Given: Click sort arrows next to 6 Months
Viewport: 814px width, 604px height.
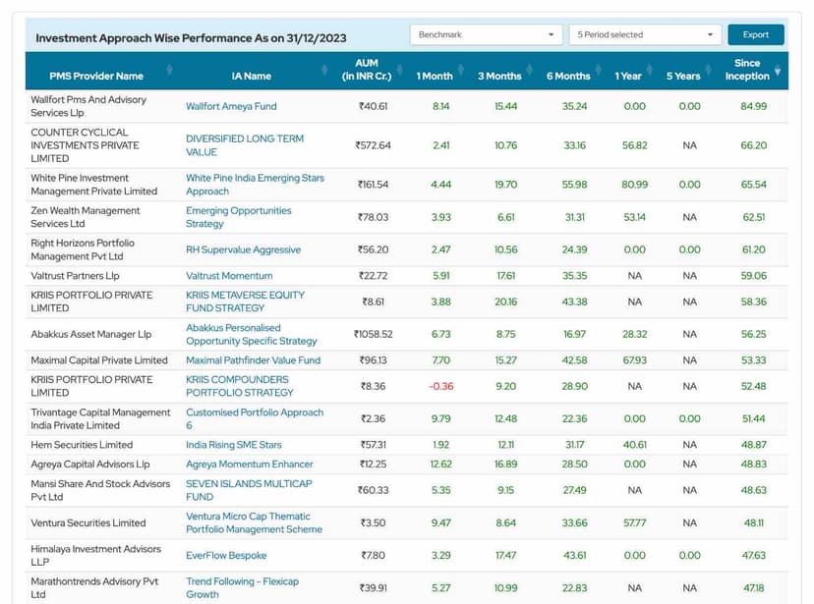Looking at the screenshot, I should point(599,70).
